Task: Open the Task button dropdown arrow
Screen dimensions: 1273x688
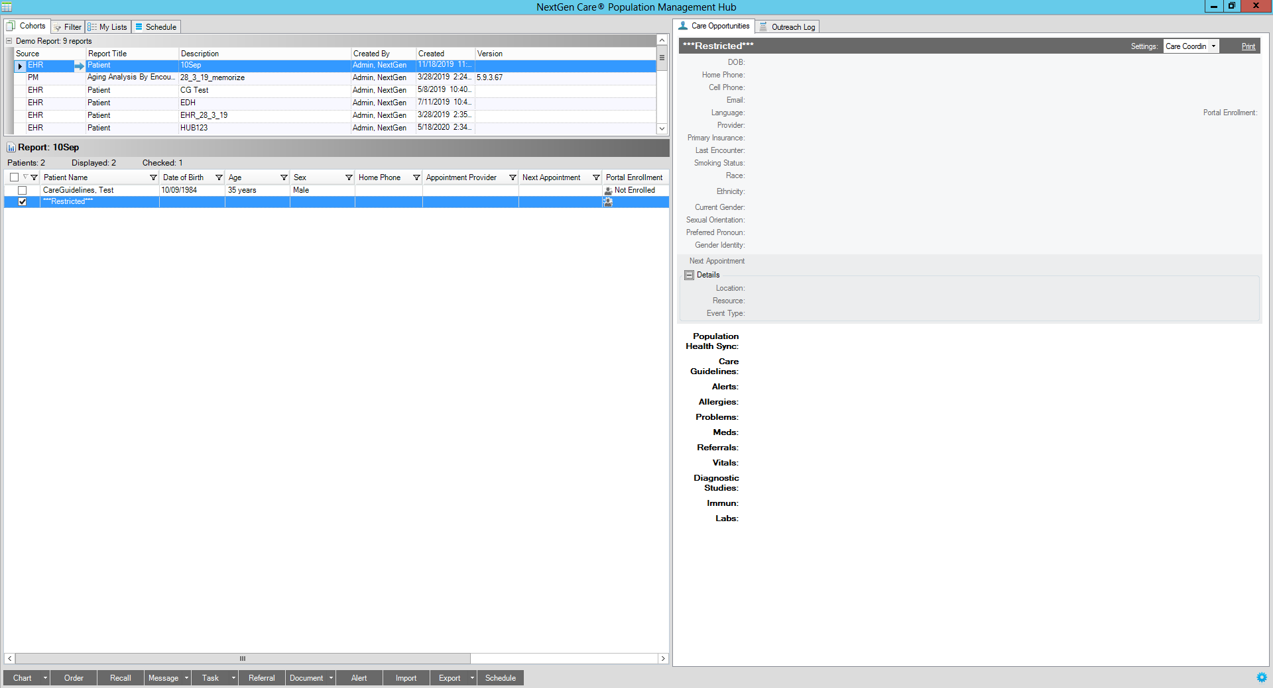Action: 233,678
